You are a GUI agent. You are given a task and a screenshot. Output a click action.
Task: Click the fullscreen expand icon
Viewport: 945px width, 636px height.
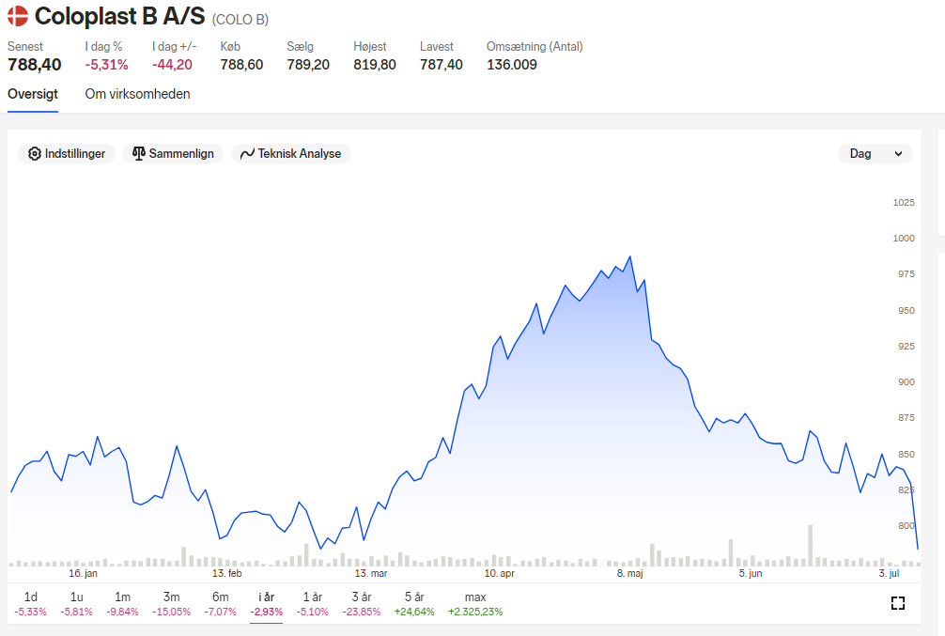point(898,603)
